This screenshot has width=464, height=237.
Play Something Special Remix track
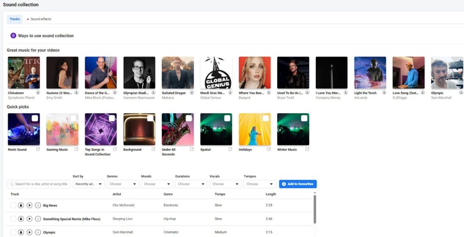coord(29,219)
